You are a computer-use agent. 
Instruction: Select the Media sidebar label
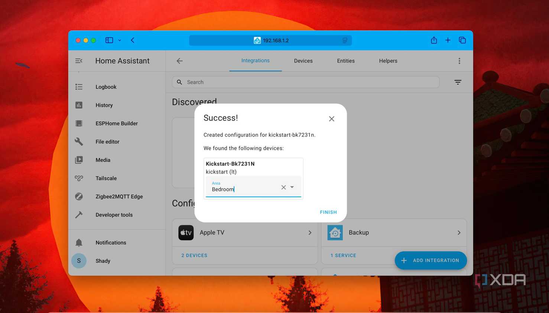tap(103, 160)
